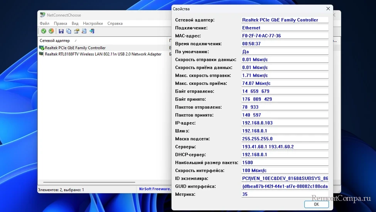Open the Справка menu
This screenshot has width=376, height=212.
[x=115, y=23]
